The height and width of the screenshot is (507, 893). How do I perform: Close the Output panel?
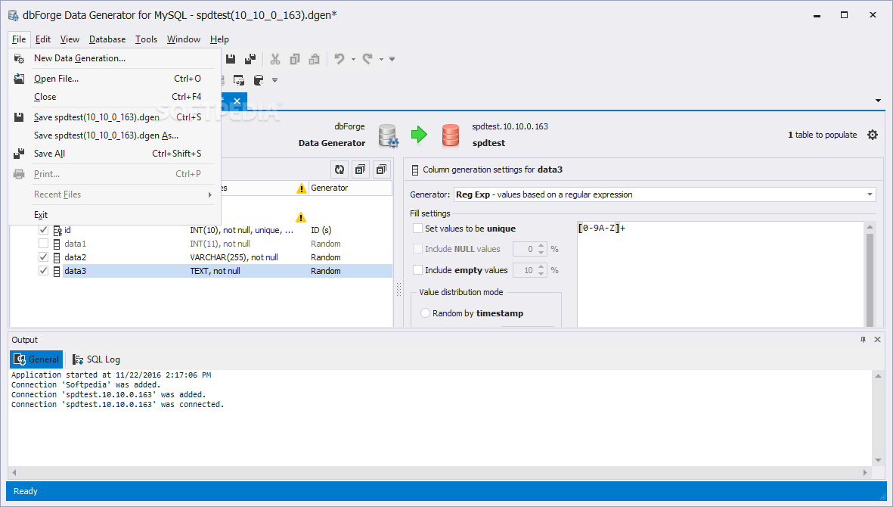coord(877,340)
